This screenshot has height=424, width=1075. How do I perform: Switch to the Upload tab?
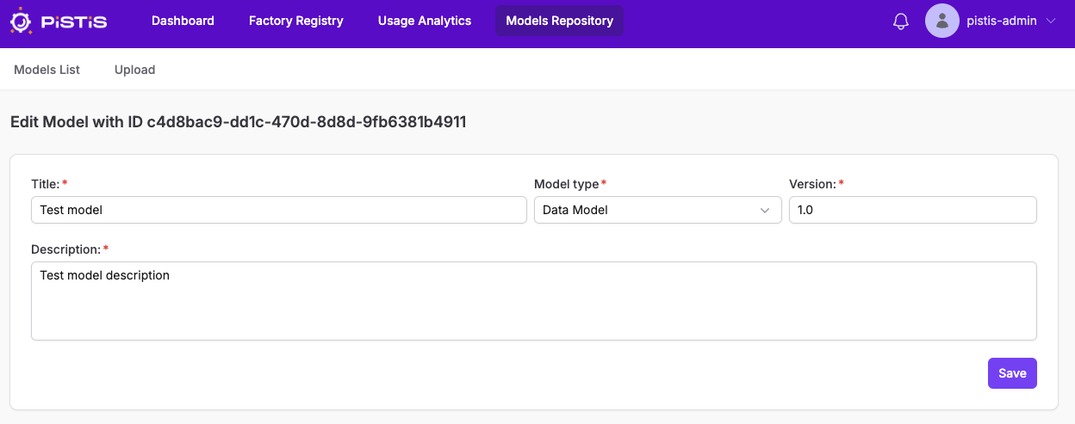[x=134, y=70]
